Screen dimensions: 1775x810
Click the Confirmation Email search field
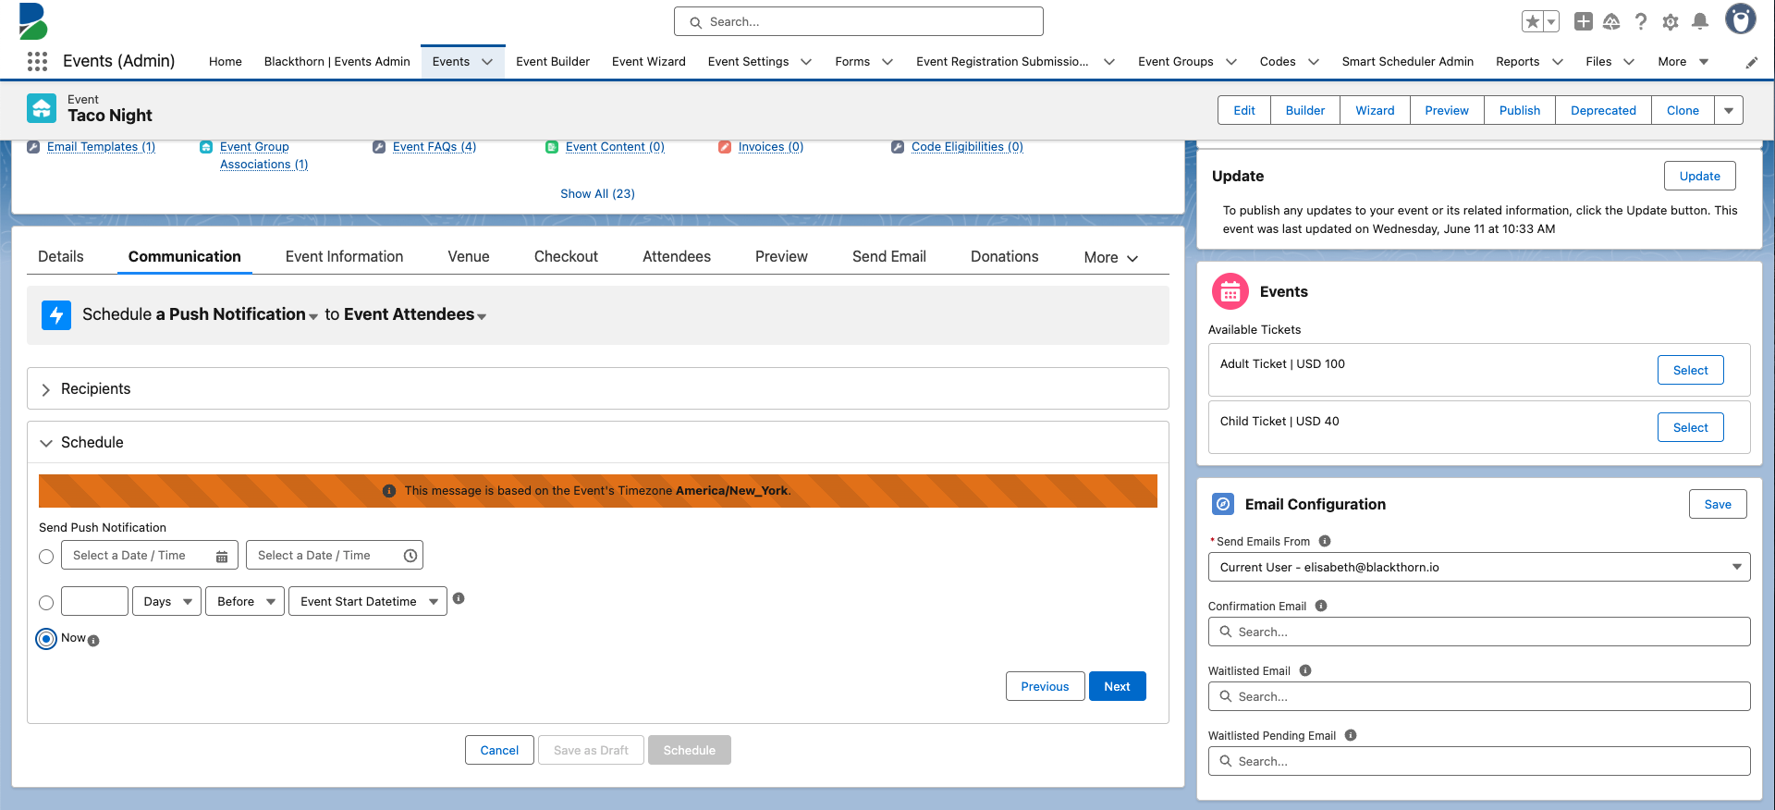point(1479,632)
